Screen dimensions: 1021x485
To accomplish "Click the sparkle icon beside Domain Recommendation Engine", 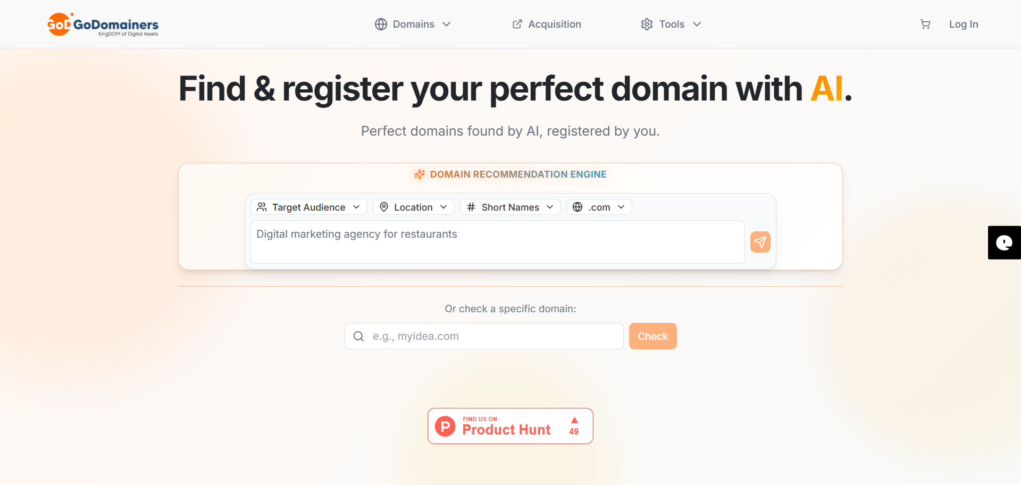I will 419,174.
